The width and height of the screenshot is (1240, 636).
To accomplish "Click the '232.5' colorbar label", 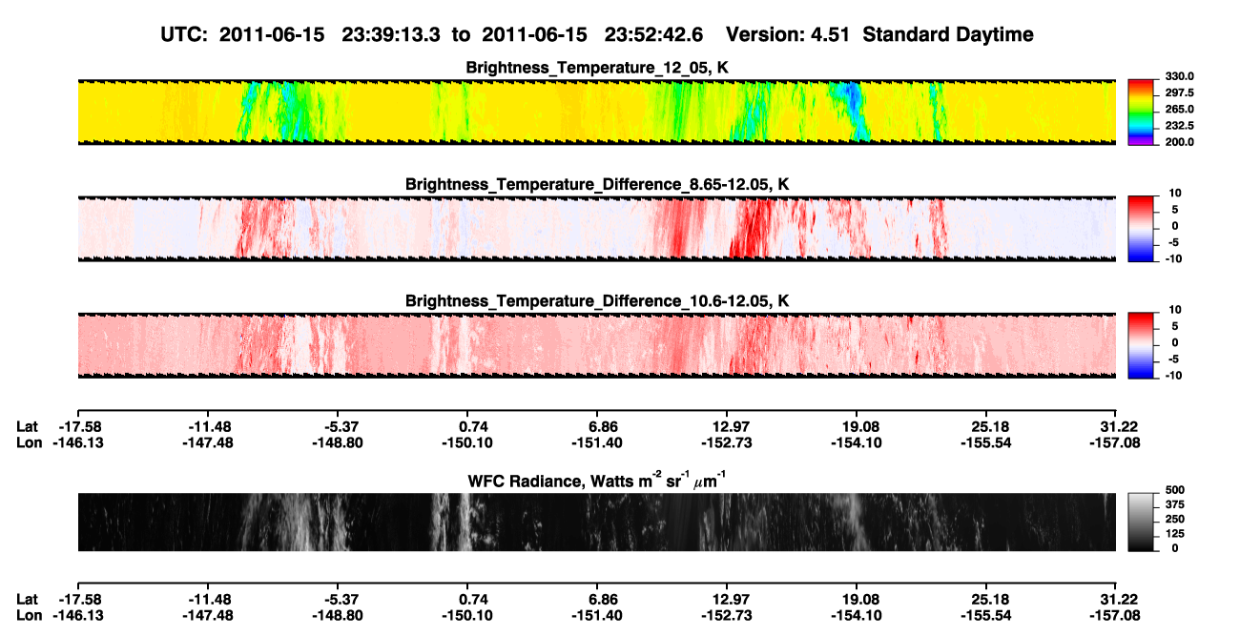I will pos(1178,126).
